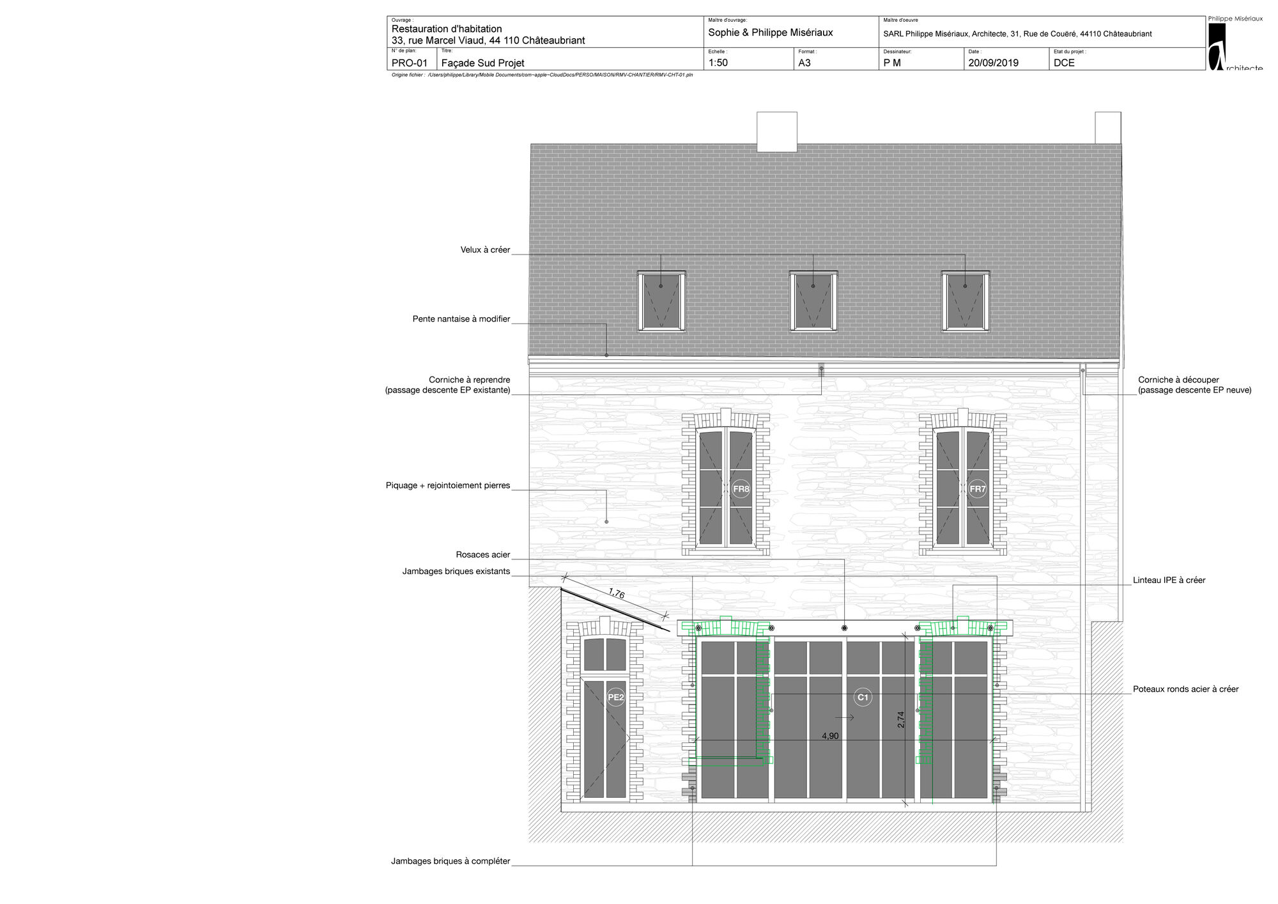The width and height of the screenshot is (1278, 904).
Task: Select the middle Velux roof window
Action: point(813,301)
